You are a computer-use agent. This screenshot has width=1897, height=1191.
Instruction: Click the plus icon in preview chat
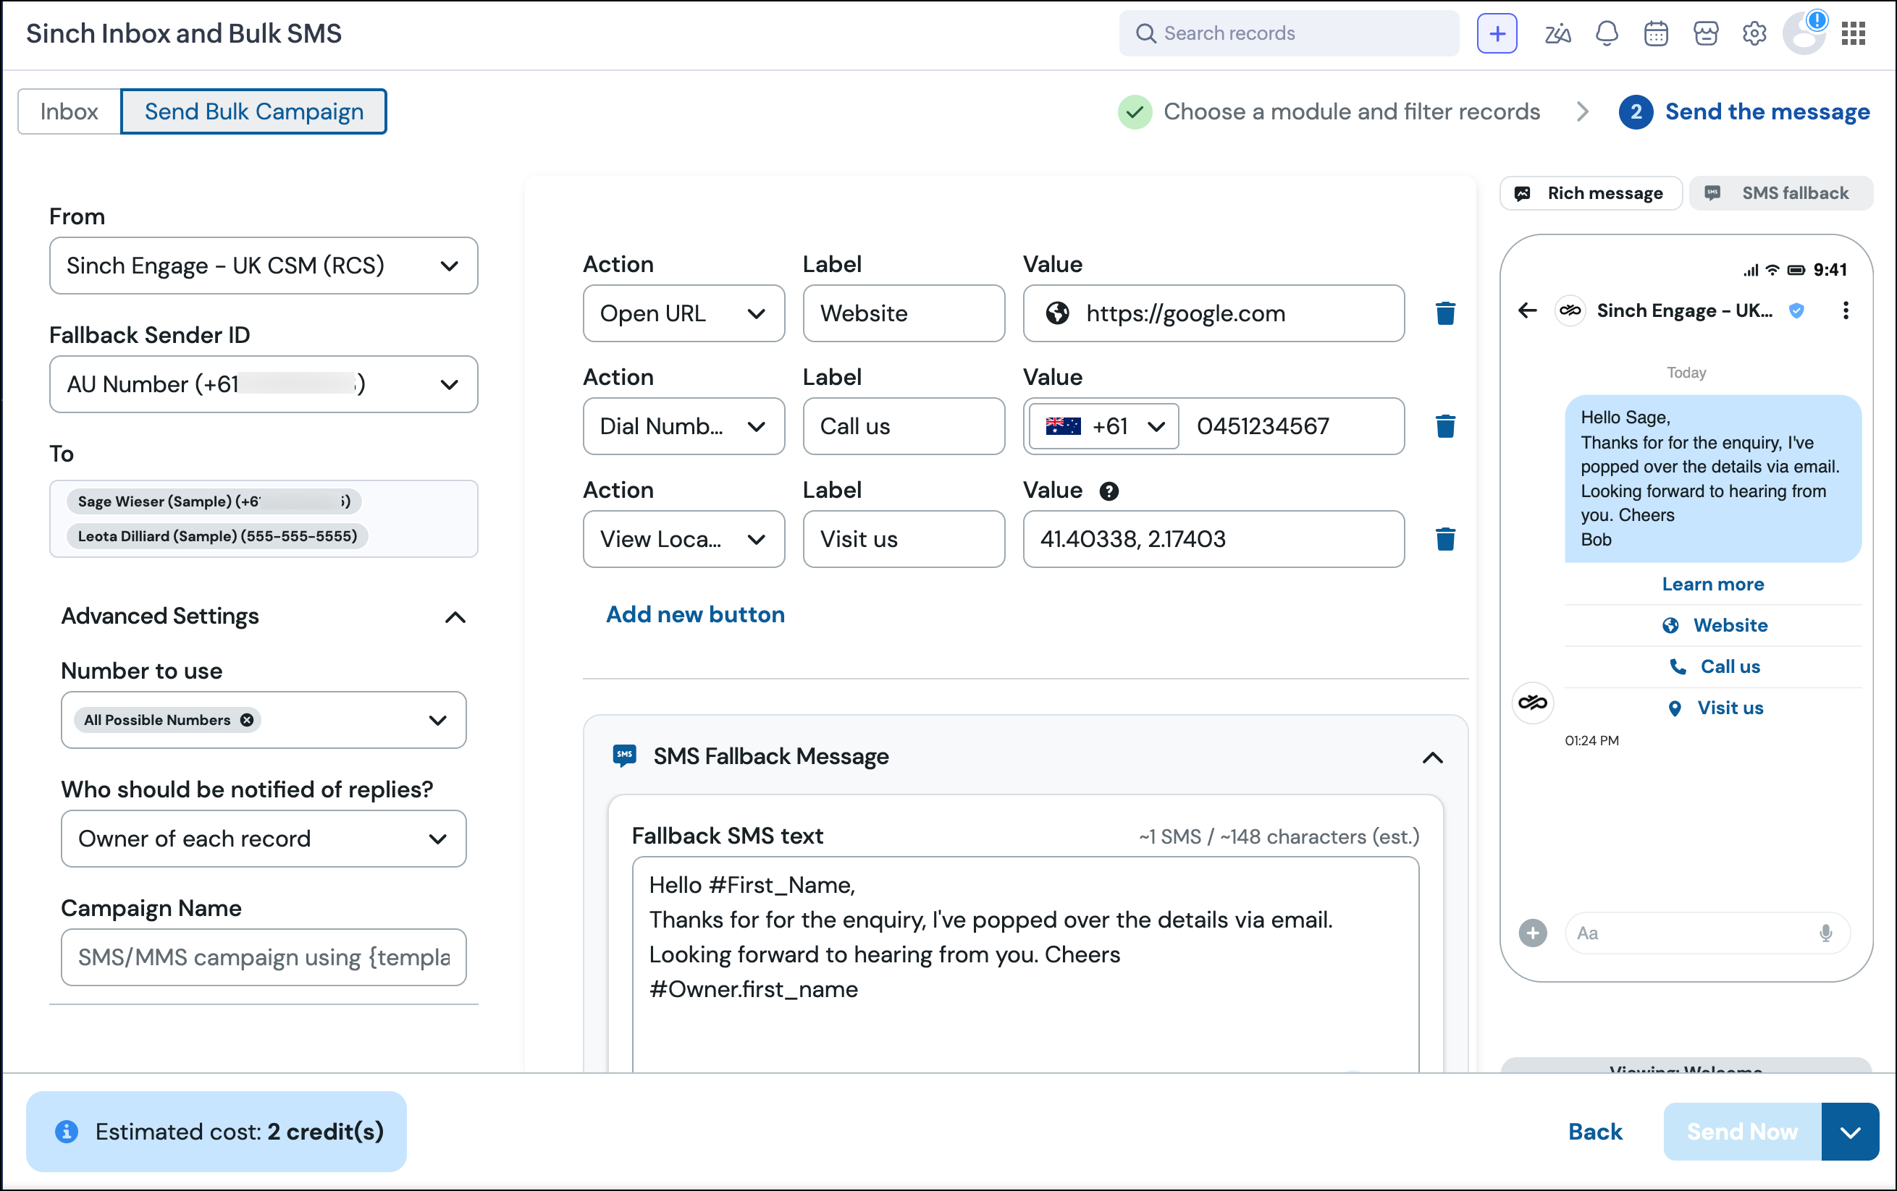(1532, 933)
